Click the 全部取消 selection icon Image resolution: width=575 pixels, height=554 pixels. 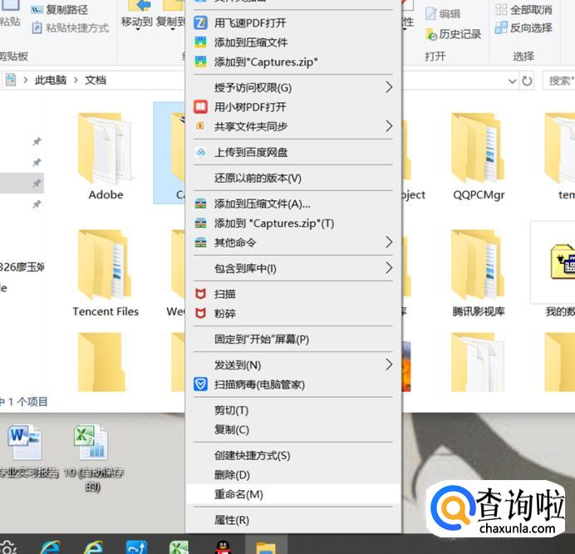501,9
